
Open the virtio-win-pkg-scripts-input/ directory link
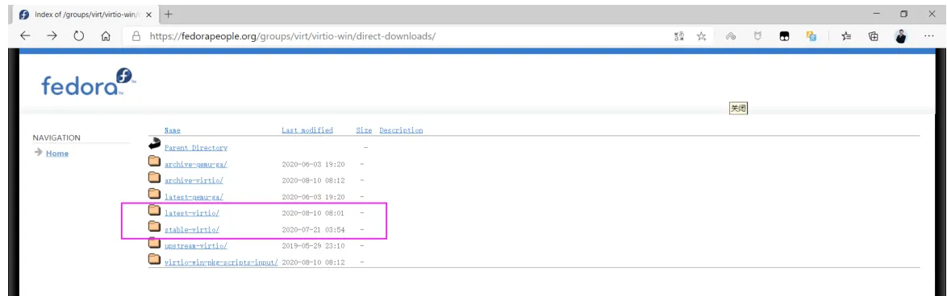click(x=221, y=262)
